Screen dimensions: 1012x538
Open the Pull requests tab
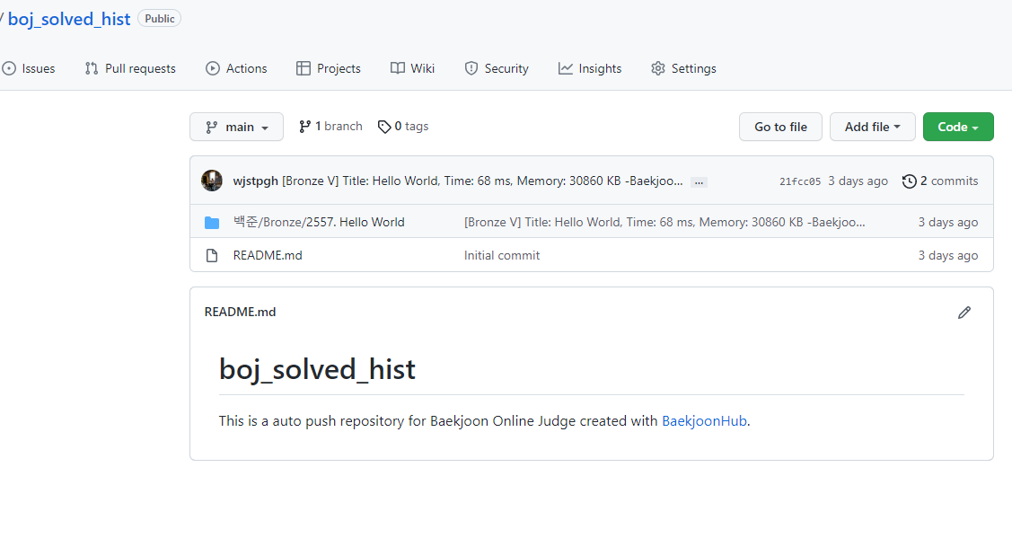pyautogui.click(x=130, y=68)
